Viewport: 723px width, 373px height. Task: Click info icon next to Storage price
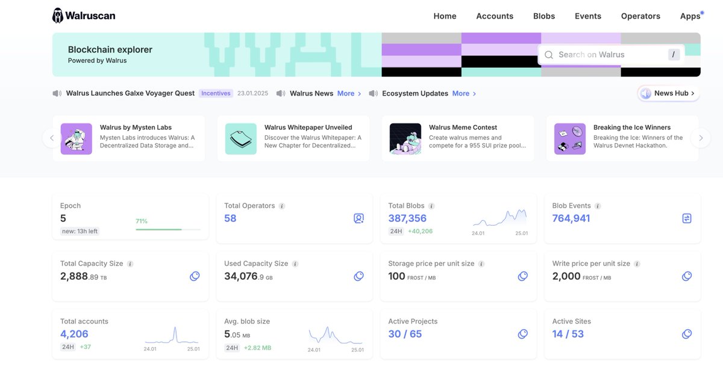[481, 264]
